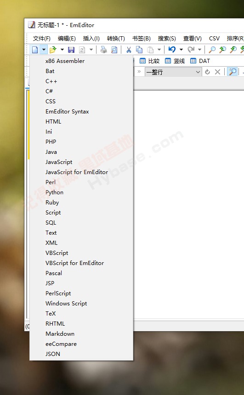Click the Paste clipboard icon
Image resolution: width=244 pixels, height=395 pixels.
(x=150, y=50)
